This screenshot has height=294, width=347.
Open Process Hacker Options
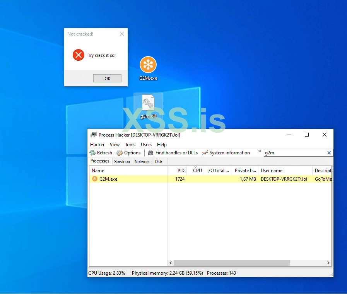click(x=128, y=153)
